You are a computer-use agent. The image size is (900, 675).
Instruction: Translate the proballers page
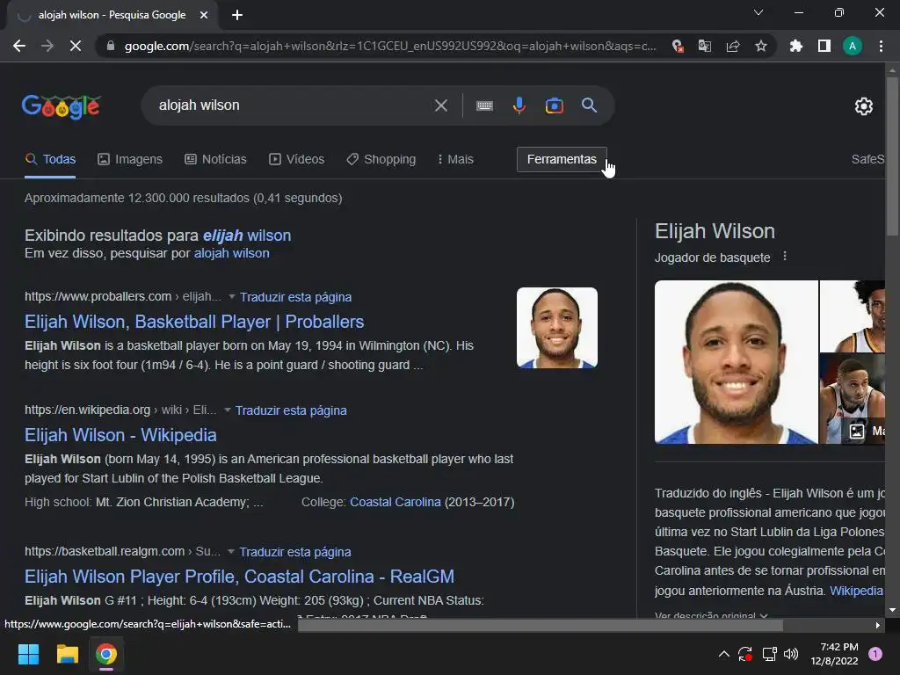coord(295,297)
